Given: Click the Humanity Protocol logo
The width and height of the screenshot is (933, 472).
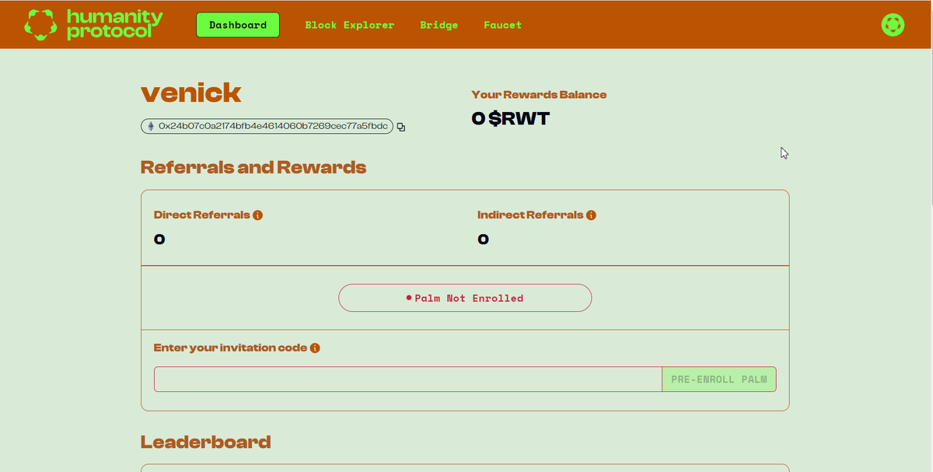Looking at the screenshot, I should point(93,24).
